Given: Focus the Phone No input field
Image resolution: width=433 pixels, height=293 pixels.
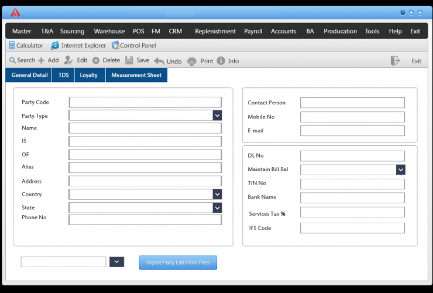Looking at the screenshot, I should point(145,220).
